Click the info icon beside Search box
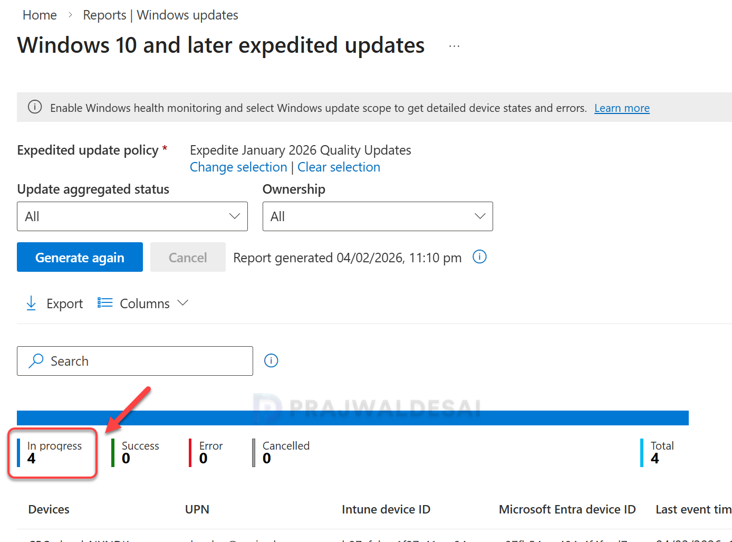Viewport: 732px width, 542px height. click(x=271, y=361)
